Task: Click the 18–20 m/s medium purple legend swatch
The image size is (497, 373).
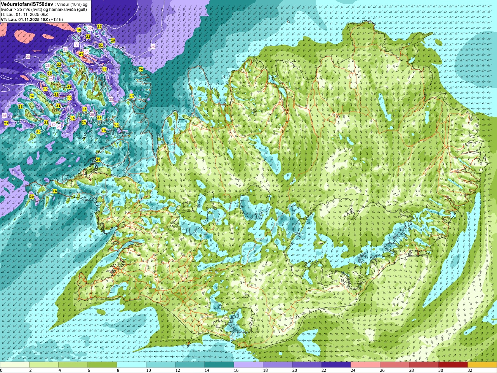Action: 278,365
